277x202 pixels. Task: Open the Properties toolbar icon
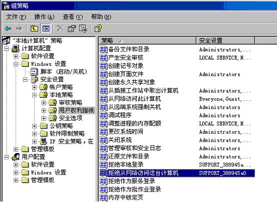pyautogui.click(x=72, y=28)
